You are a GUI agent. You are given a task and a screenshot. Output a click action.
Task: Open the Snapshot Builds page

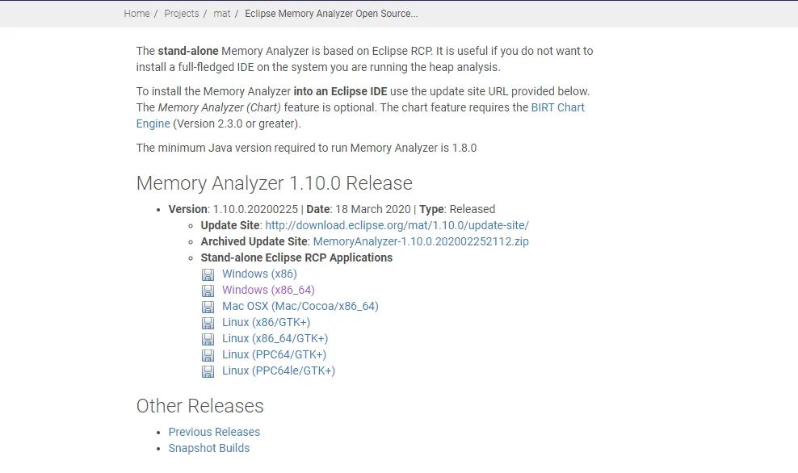point(208,448)
